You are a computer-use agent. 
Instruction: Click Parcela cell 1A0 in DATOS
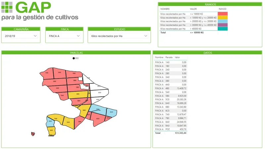(167, 62)
